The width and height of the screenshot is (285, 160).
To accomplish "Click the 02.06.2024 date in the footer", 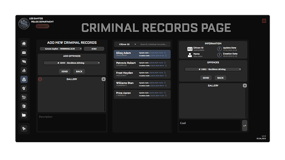I will [261, 139].
